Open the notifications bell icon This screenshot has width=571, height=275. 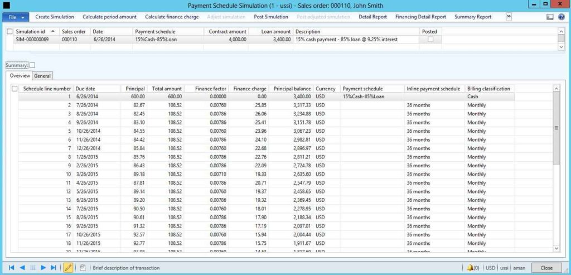point(470,268)
